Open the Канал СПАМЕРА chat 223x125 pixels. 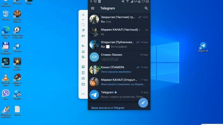pyautogui.click(x=119, y=69)
